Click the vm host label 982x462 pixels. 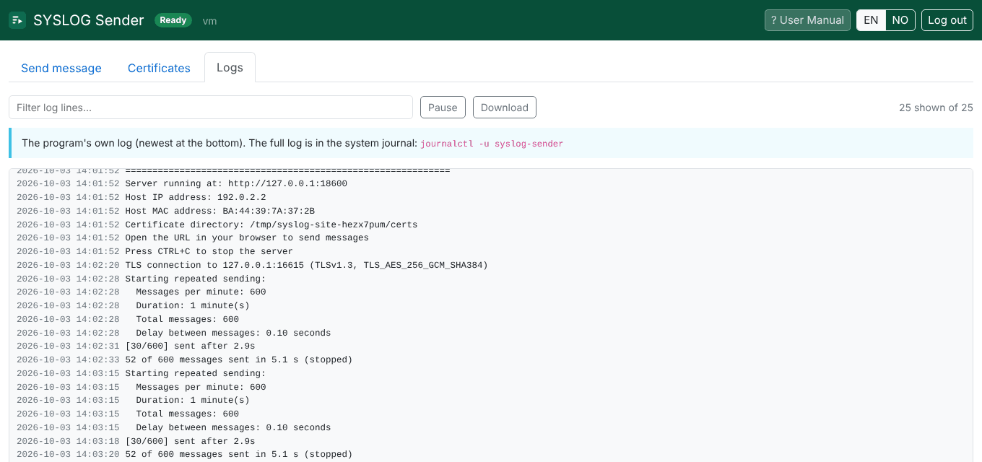pyautogui.click(x=210, y=21)
